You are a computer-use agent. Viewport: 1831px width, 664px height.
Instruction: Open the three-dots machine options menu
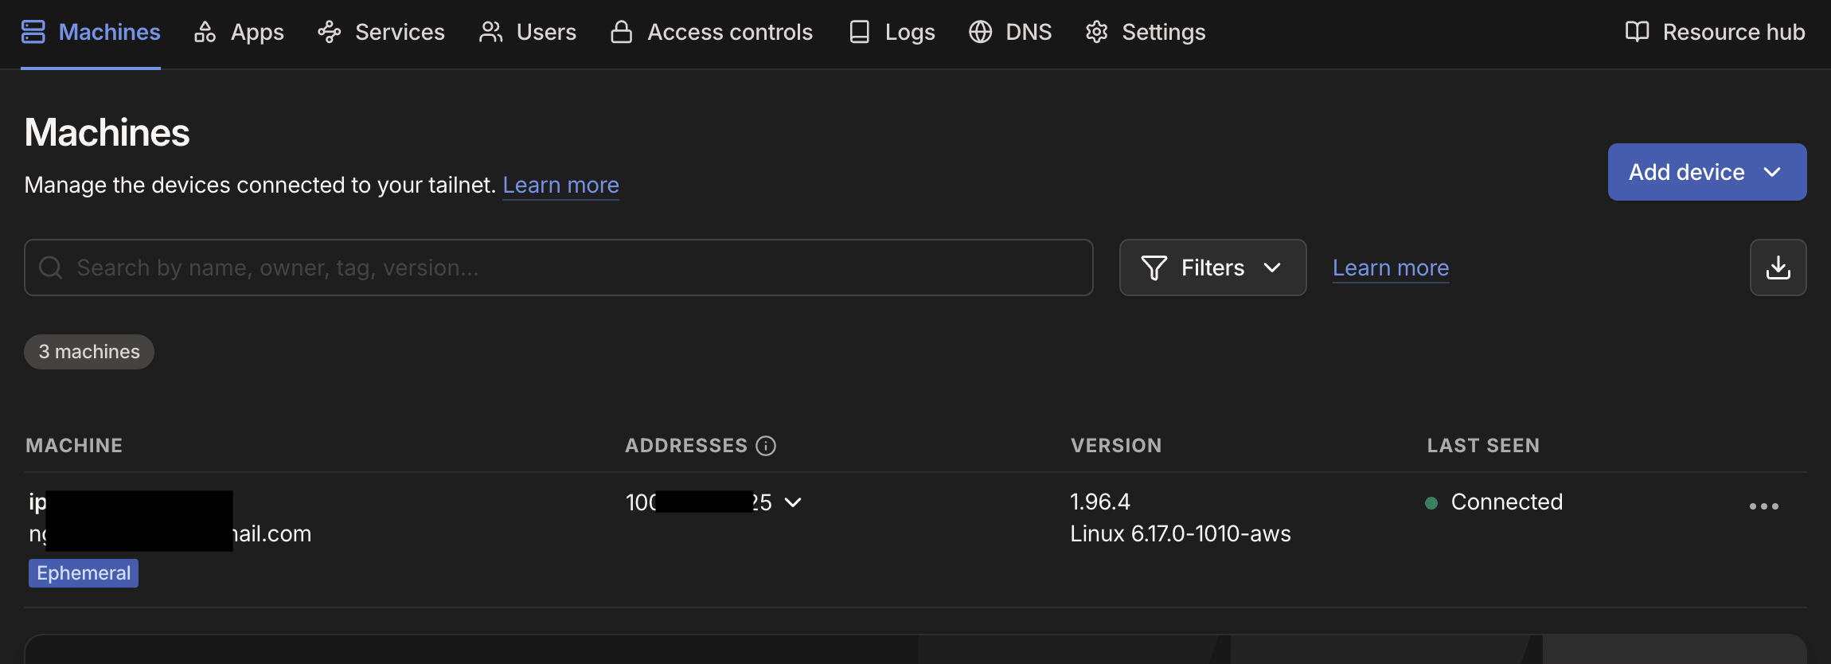1763,506
